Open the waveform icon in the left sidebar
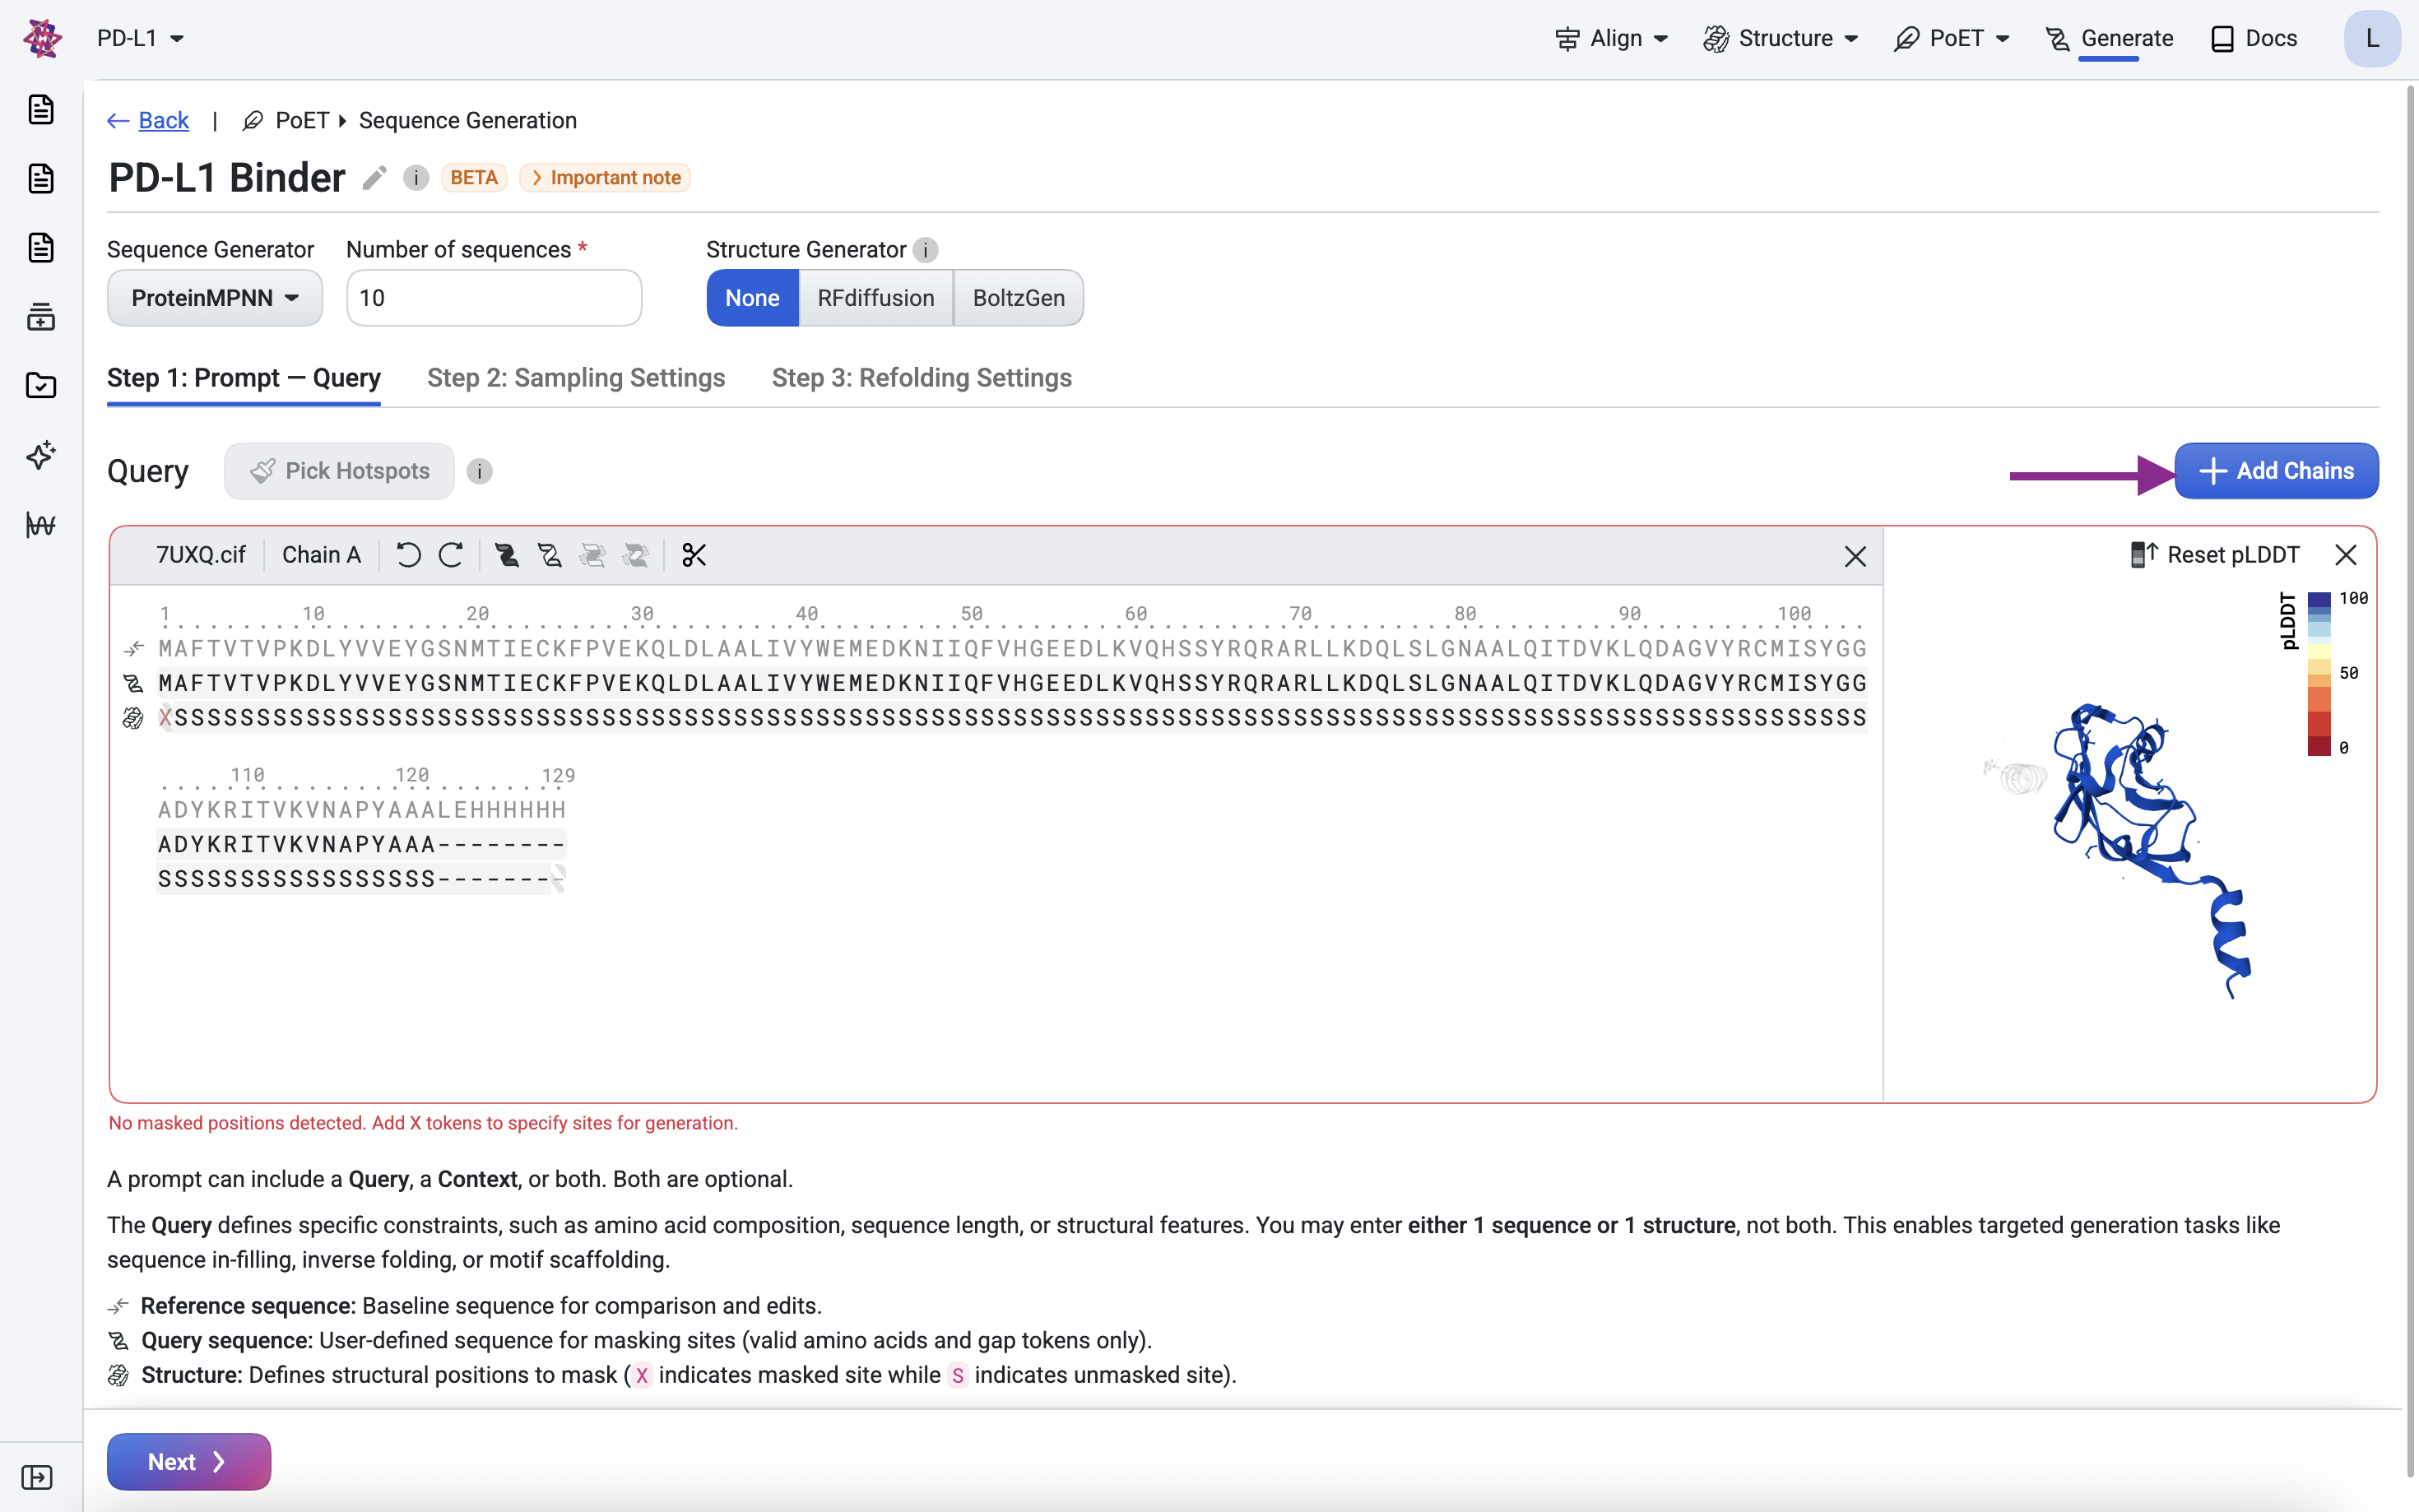 coord(41,524)
